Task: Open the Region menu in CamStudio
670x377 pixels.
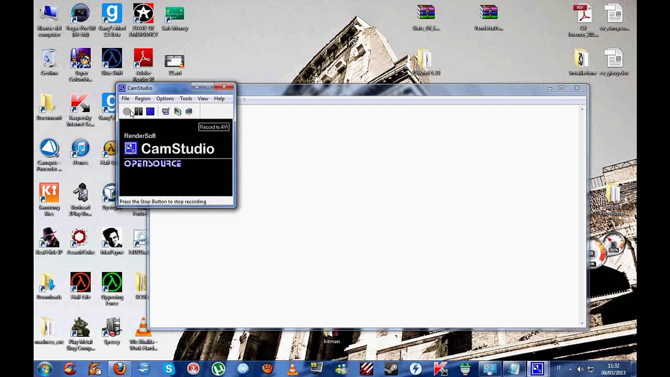Action: tap(142, 98)
